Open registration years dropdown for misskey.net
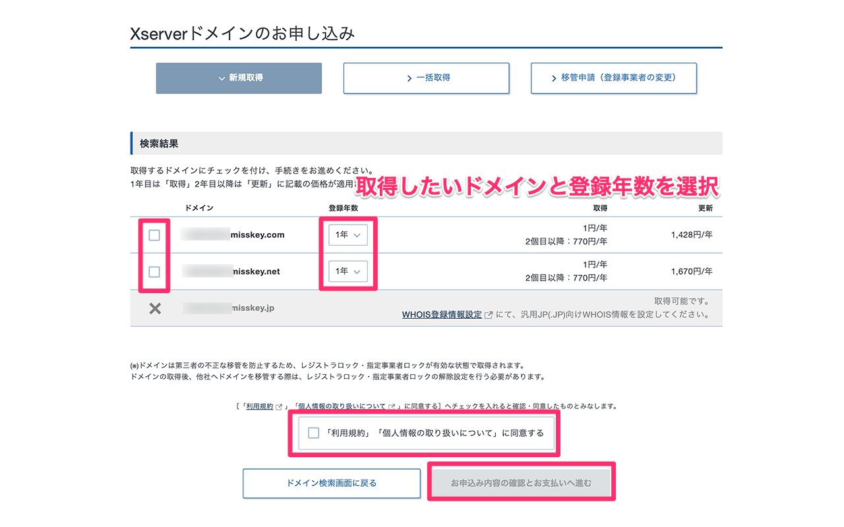Screen dimensions: 844x527 (x=348, y=271)
